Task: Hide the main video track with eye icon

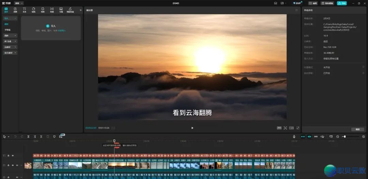Action: pos(13,165)
